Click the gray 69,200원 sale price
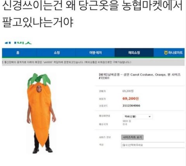 pyautogui.click(x=128, y=91)
